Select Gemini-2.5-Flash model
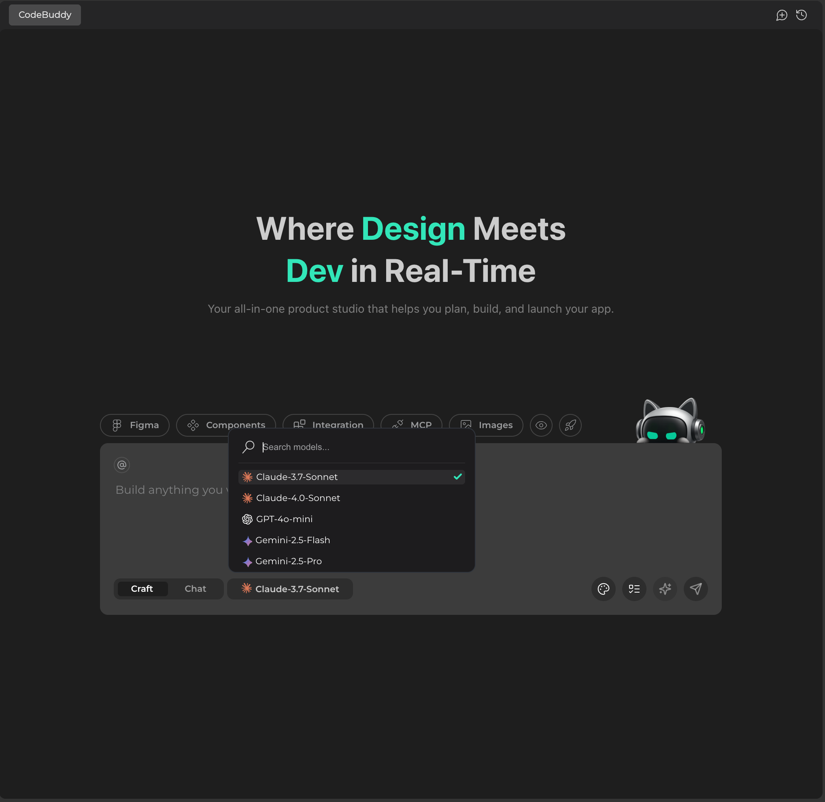This screenshot has height=802, width=825. [351, 540]
